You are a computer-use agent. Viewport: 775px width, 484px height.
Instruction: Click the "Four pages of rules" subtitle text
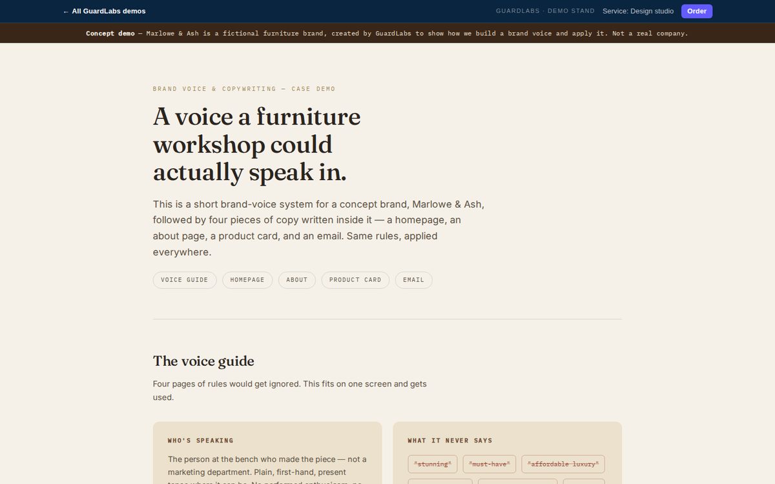coord(290,390)
